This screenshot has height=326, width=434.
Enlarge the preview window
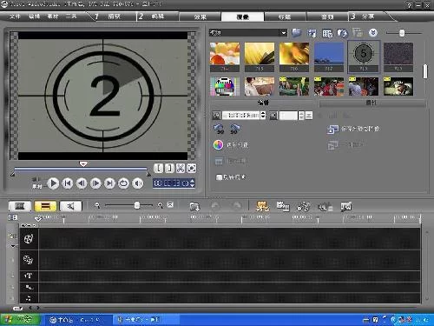coord(192,168)
